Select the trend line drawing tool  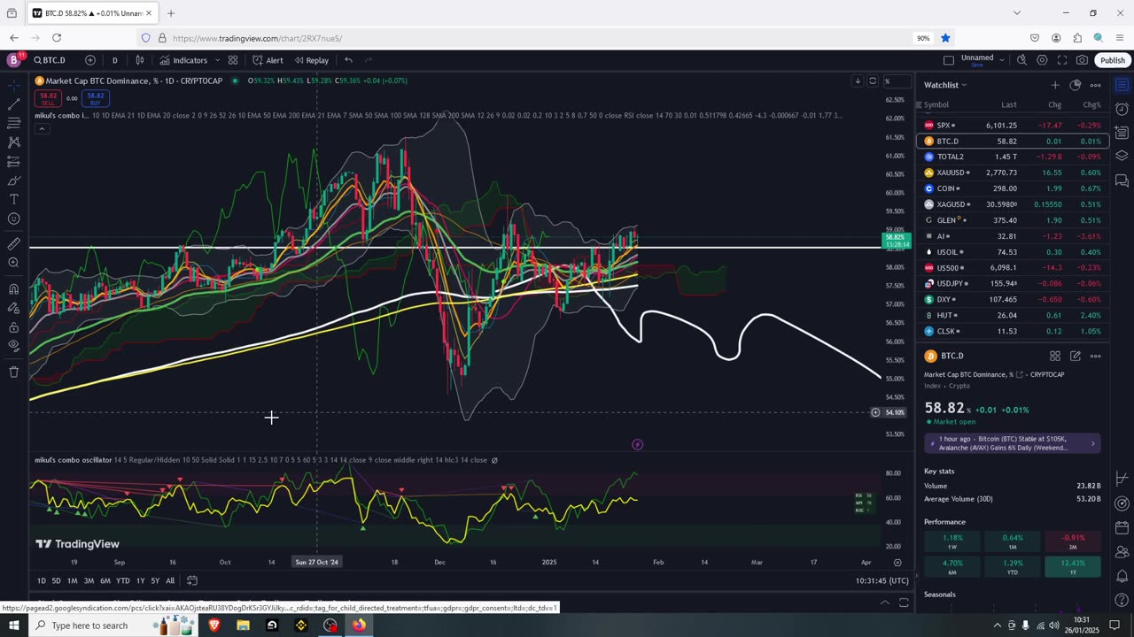(14, 105)
